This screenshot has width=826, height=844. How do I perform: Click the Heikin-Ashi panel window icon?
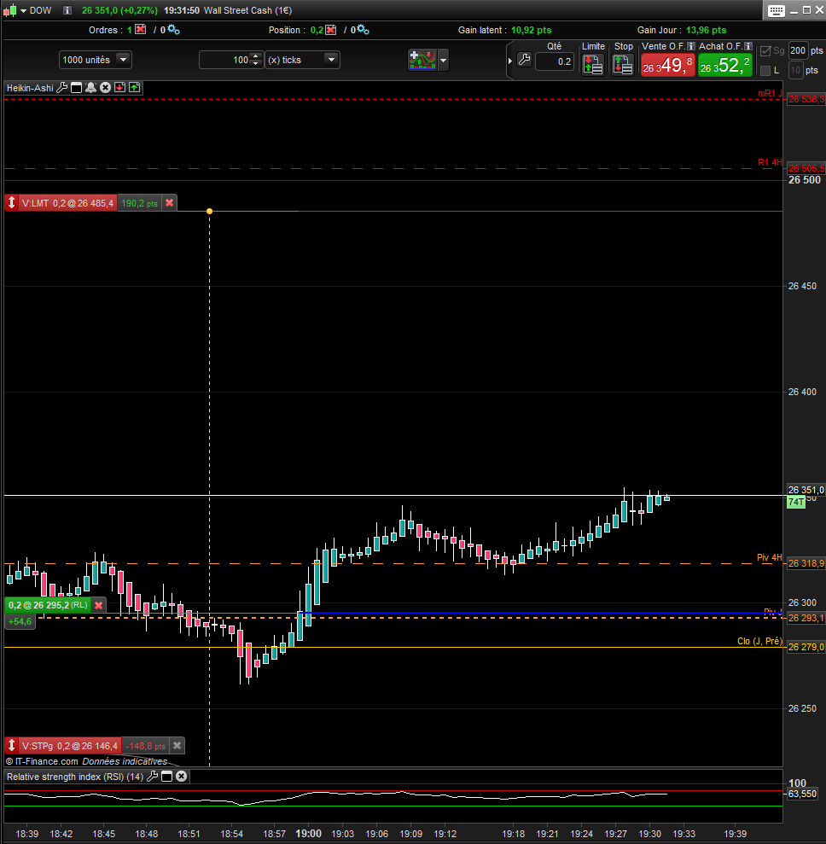point(77,88)
